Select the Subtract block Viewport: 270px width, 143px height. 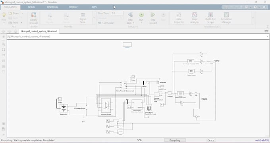tap(170, 93)
